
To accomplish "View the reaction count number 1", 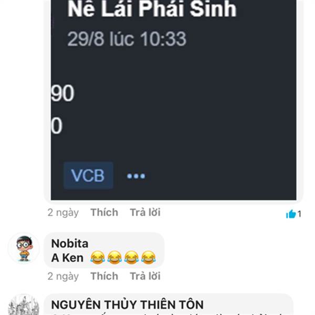I will (x=299, y=214).
